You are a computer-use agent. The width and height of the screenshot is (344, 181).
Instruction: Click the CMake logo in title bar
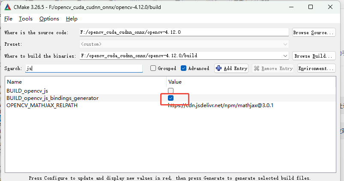tap(7, 7)
